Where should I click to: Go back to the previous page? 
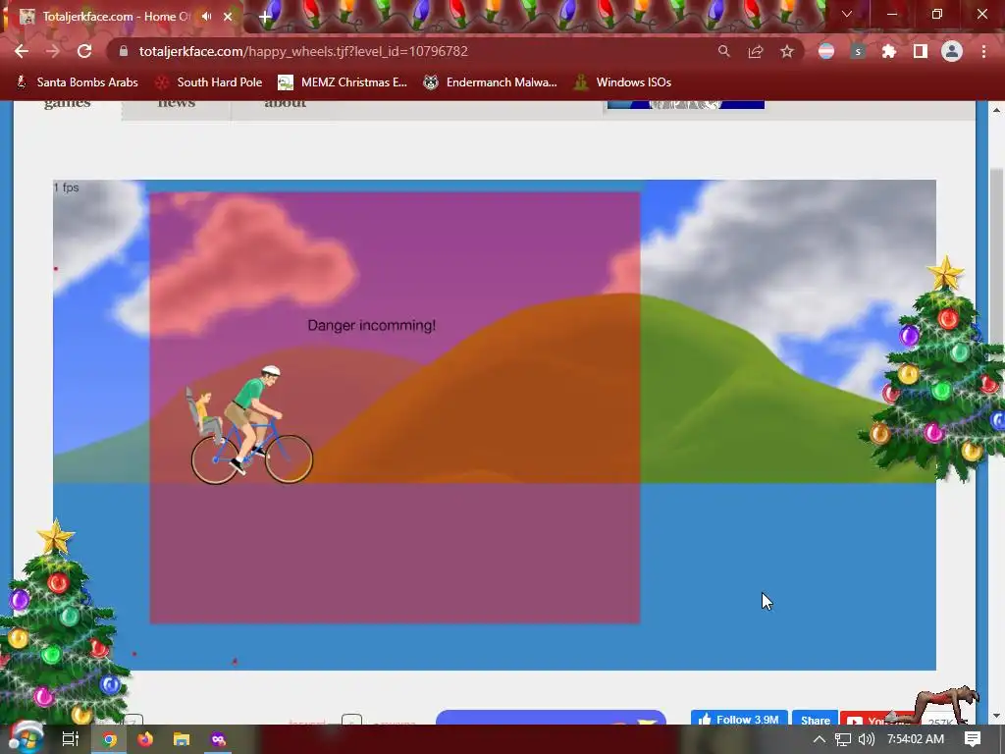coord(22,51)
